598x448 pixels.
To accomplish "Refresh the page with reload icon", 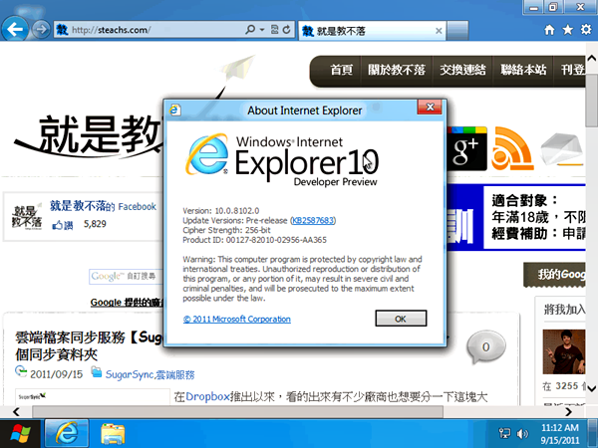I will [286, 29].
